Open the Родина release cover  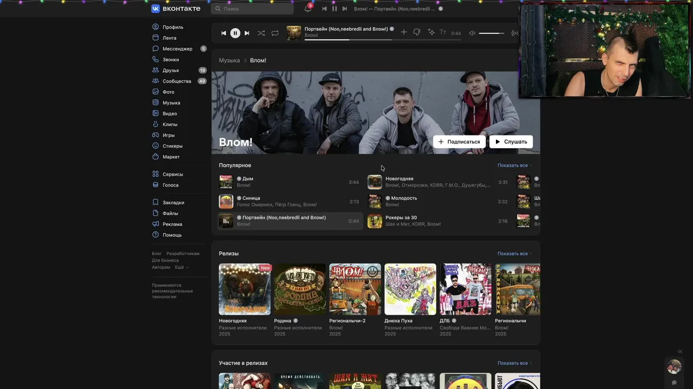(x=300, y=289)
